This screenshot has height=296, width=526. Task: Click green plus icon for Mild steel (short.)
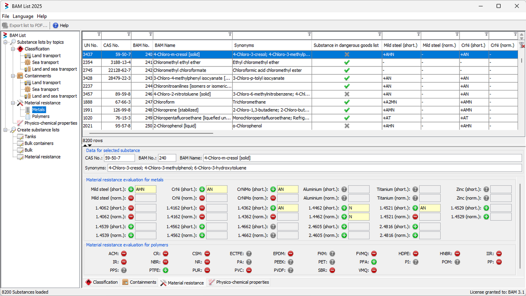pos(131,190)
